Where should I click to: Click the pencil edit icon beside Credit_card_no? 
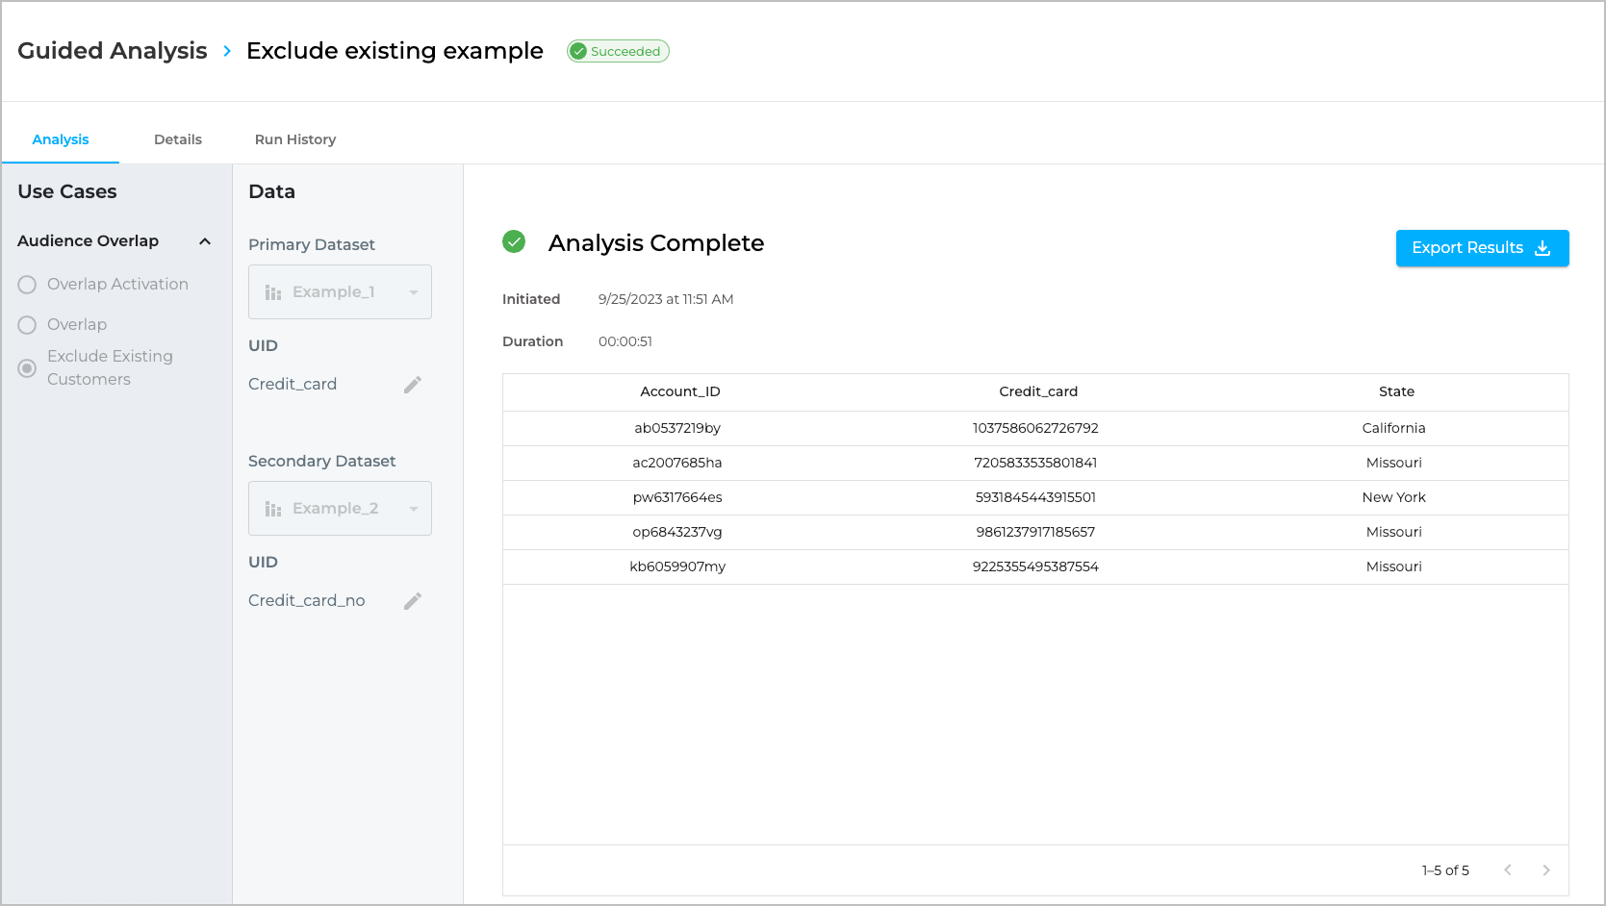pyautogui.click(x=413, y=601)
